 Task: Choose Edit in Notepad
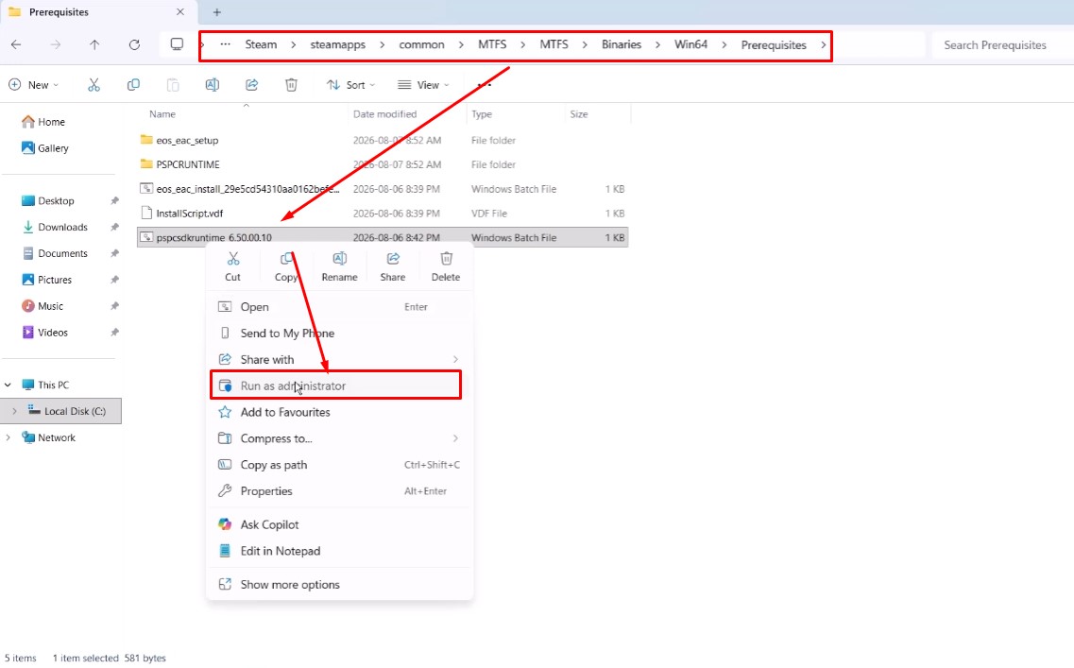tap(339, 551)
